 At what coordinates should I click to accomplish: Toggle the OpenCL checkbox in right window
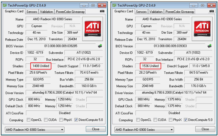pos(138,120)
